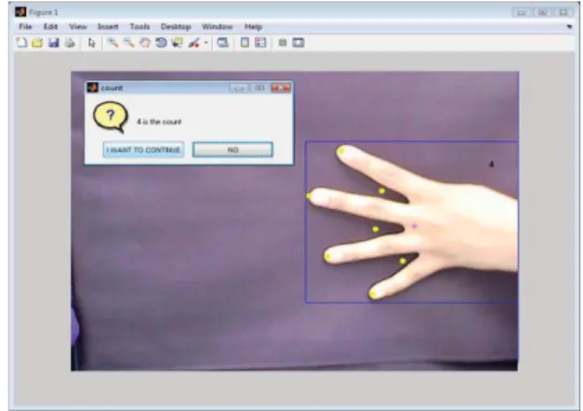This screenshot has height=411, width=583.
Task: Open the Desktop menu
Action: [x=176, y=27]
